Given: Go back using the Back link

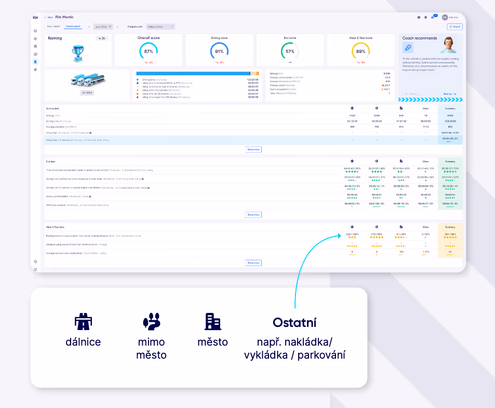Looking at the screenshot, I should [x=49, y=17].
